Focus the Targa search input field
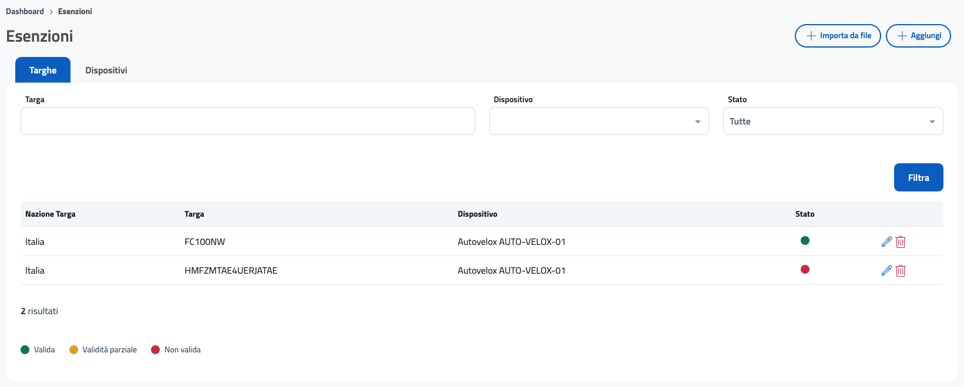Viewport: 964px width, 387px height. pos(247,121)
